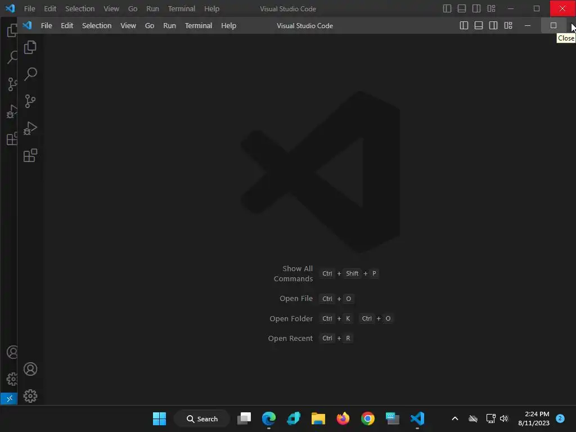
Task: Open volume control in system tray
Action: click(504, 418)
